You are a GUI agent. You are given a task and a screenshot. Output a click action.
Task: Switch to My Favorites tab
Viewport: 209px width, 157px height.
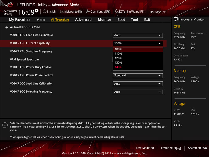[20, 20]
